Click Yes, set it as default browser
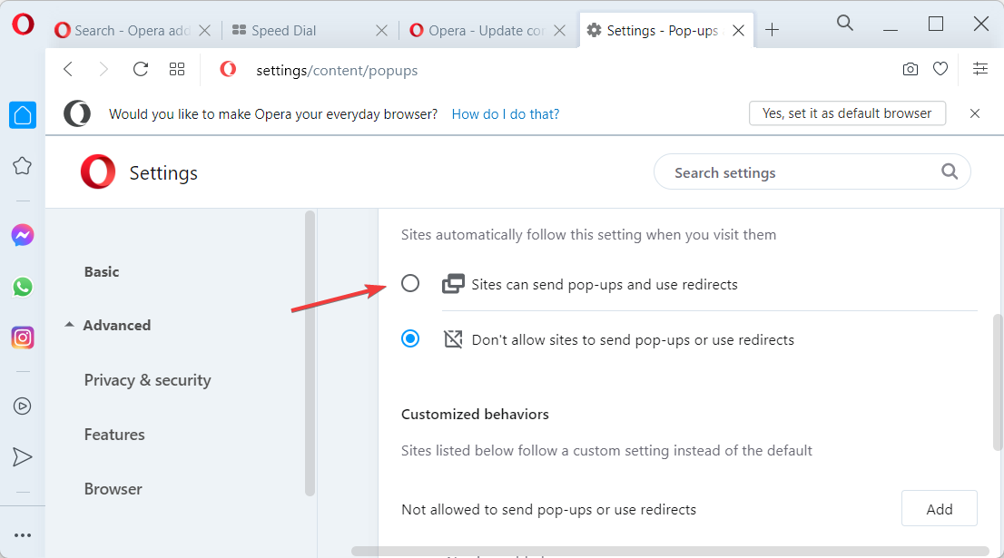Screen dimensions: 1004x558 pos(847,113)
